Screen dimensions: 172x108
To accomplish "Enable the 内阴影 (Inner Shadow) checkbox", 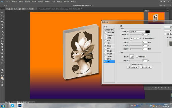I will pos(105,43).
